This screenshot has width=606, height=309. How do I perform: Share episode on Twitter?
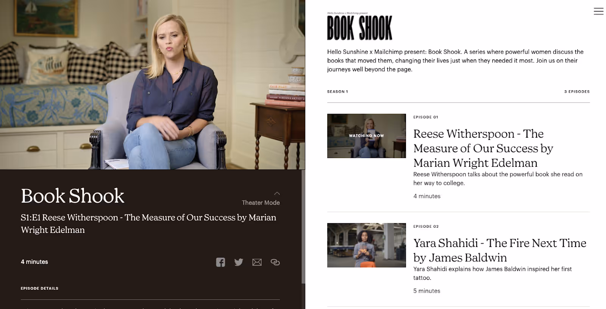click(x=239, y=262)
